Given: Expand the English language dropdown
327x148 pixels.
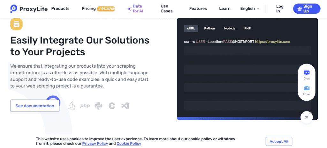Looking at the screenshot, I should tap(250, 9).
